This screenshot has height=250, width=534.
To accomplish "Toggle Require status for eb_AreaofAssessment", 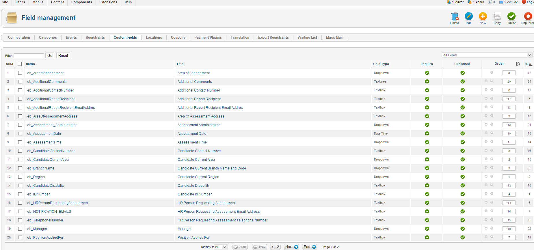I will [427, 73].
